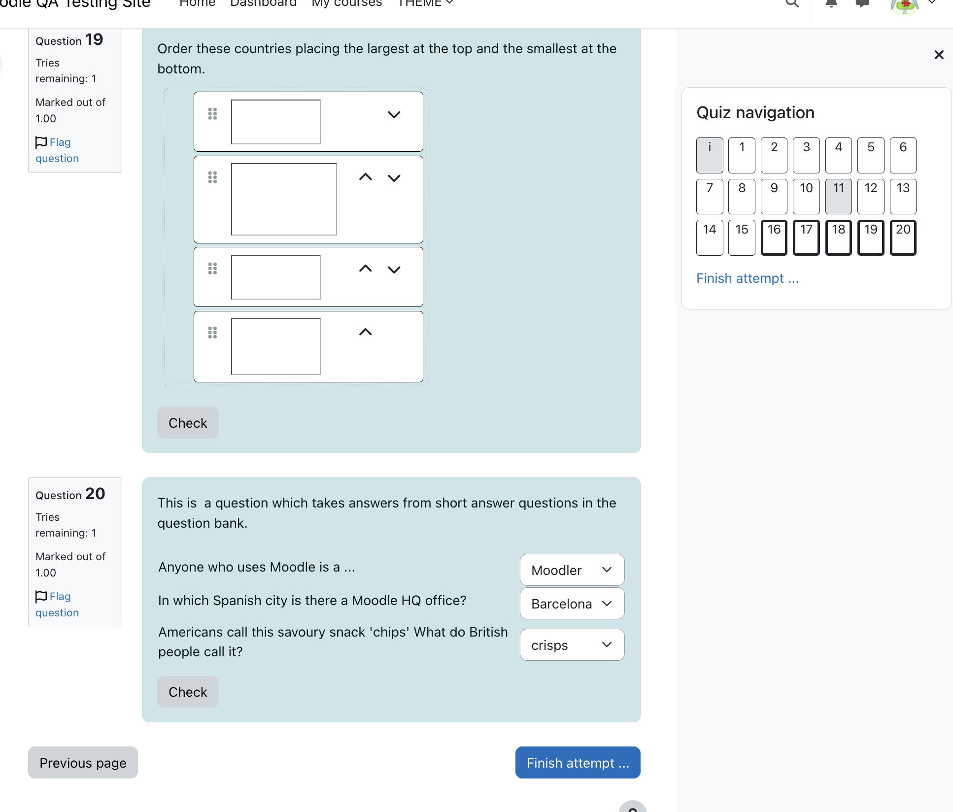
Task: Open My courses in the top navigation
Action: 347,3
